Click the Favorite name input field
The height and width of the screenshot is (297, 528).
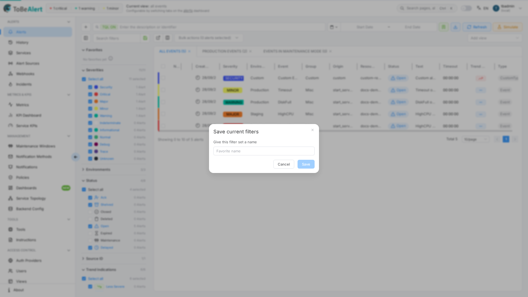coord(264,151)
